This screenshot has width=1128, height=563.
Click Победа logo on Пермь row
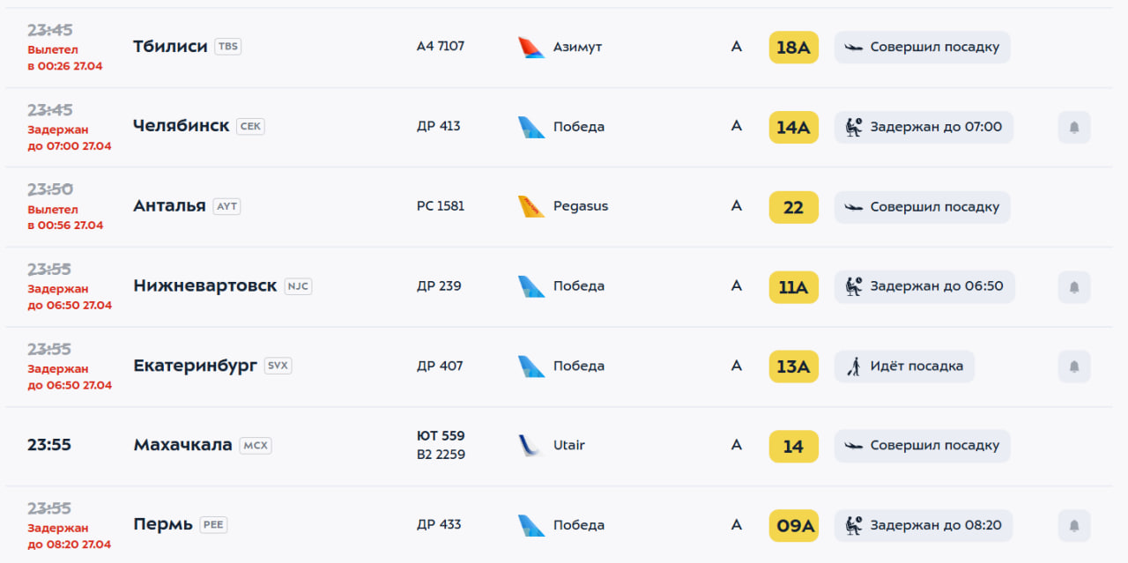tap(531, 525)
